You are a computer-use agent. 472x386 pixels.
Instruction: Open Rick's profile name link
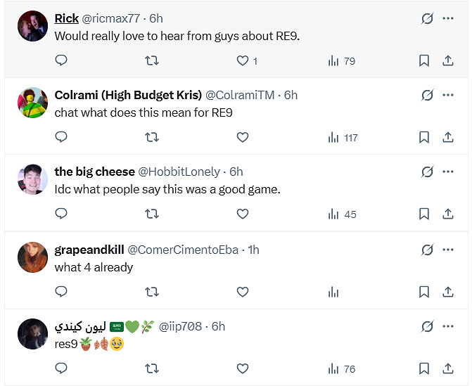[x=67, y=18]
